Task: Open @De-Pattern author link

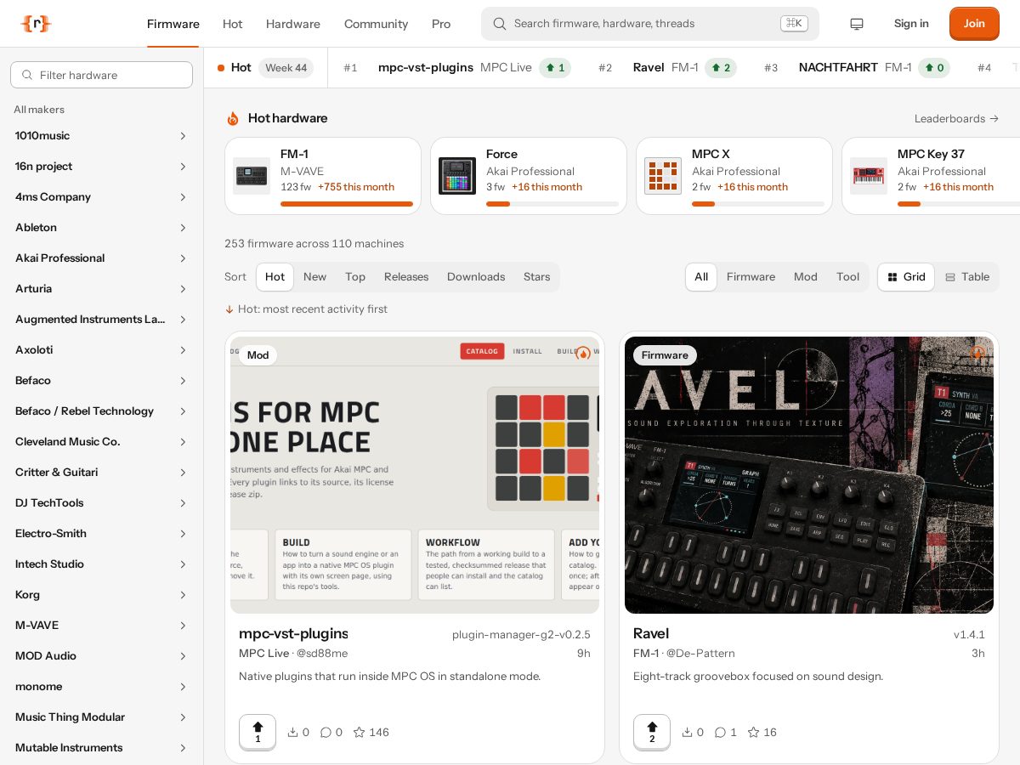Action: (700, 654)
